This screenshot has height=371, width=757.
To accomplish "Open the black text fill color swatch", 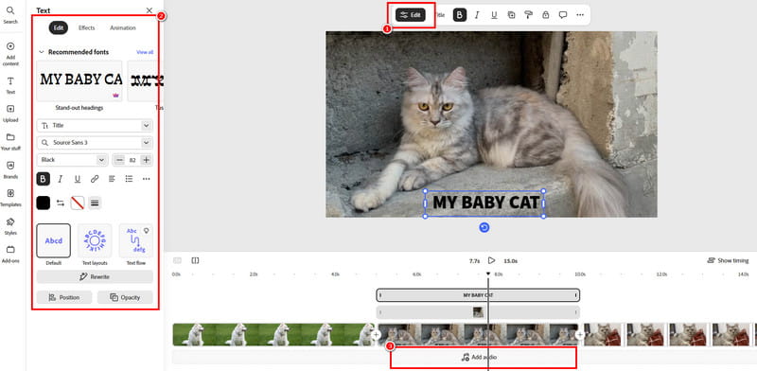I will 43,203.
